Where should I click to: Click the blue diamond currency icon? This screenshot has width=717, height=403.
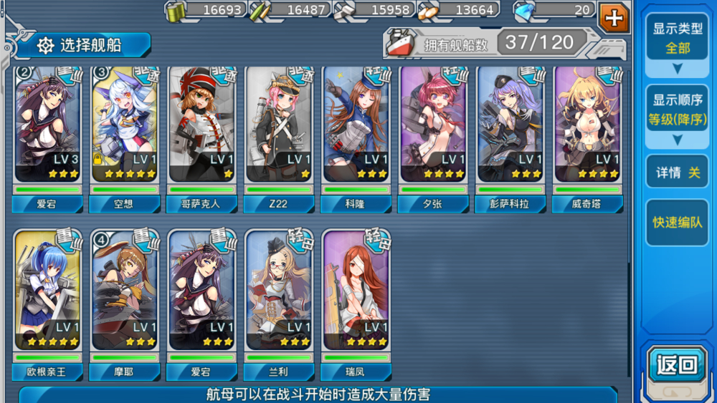coord(524,12)
